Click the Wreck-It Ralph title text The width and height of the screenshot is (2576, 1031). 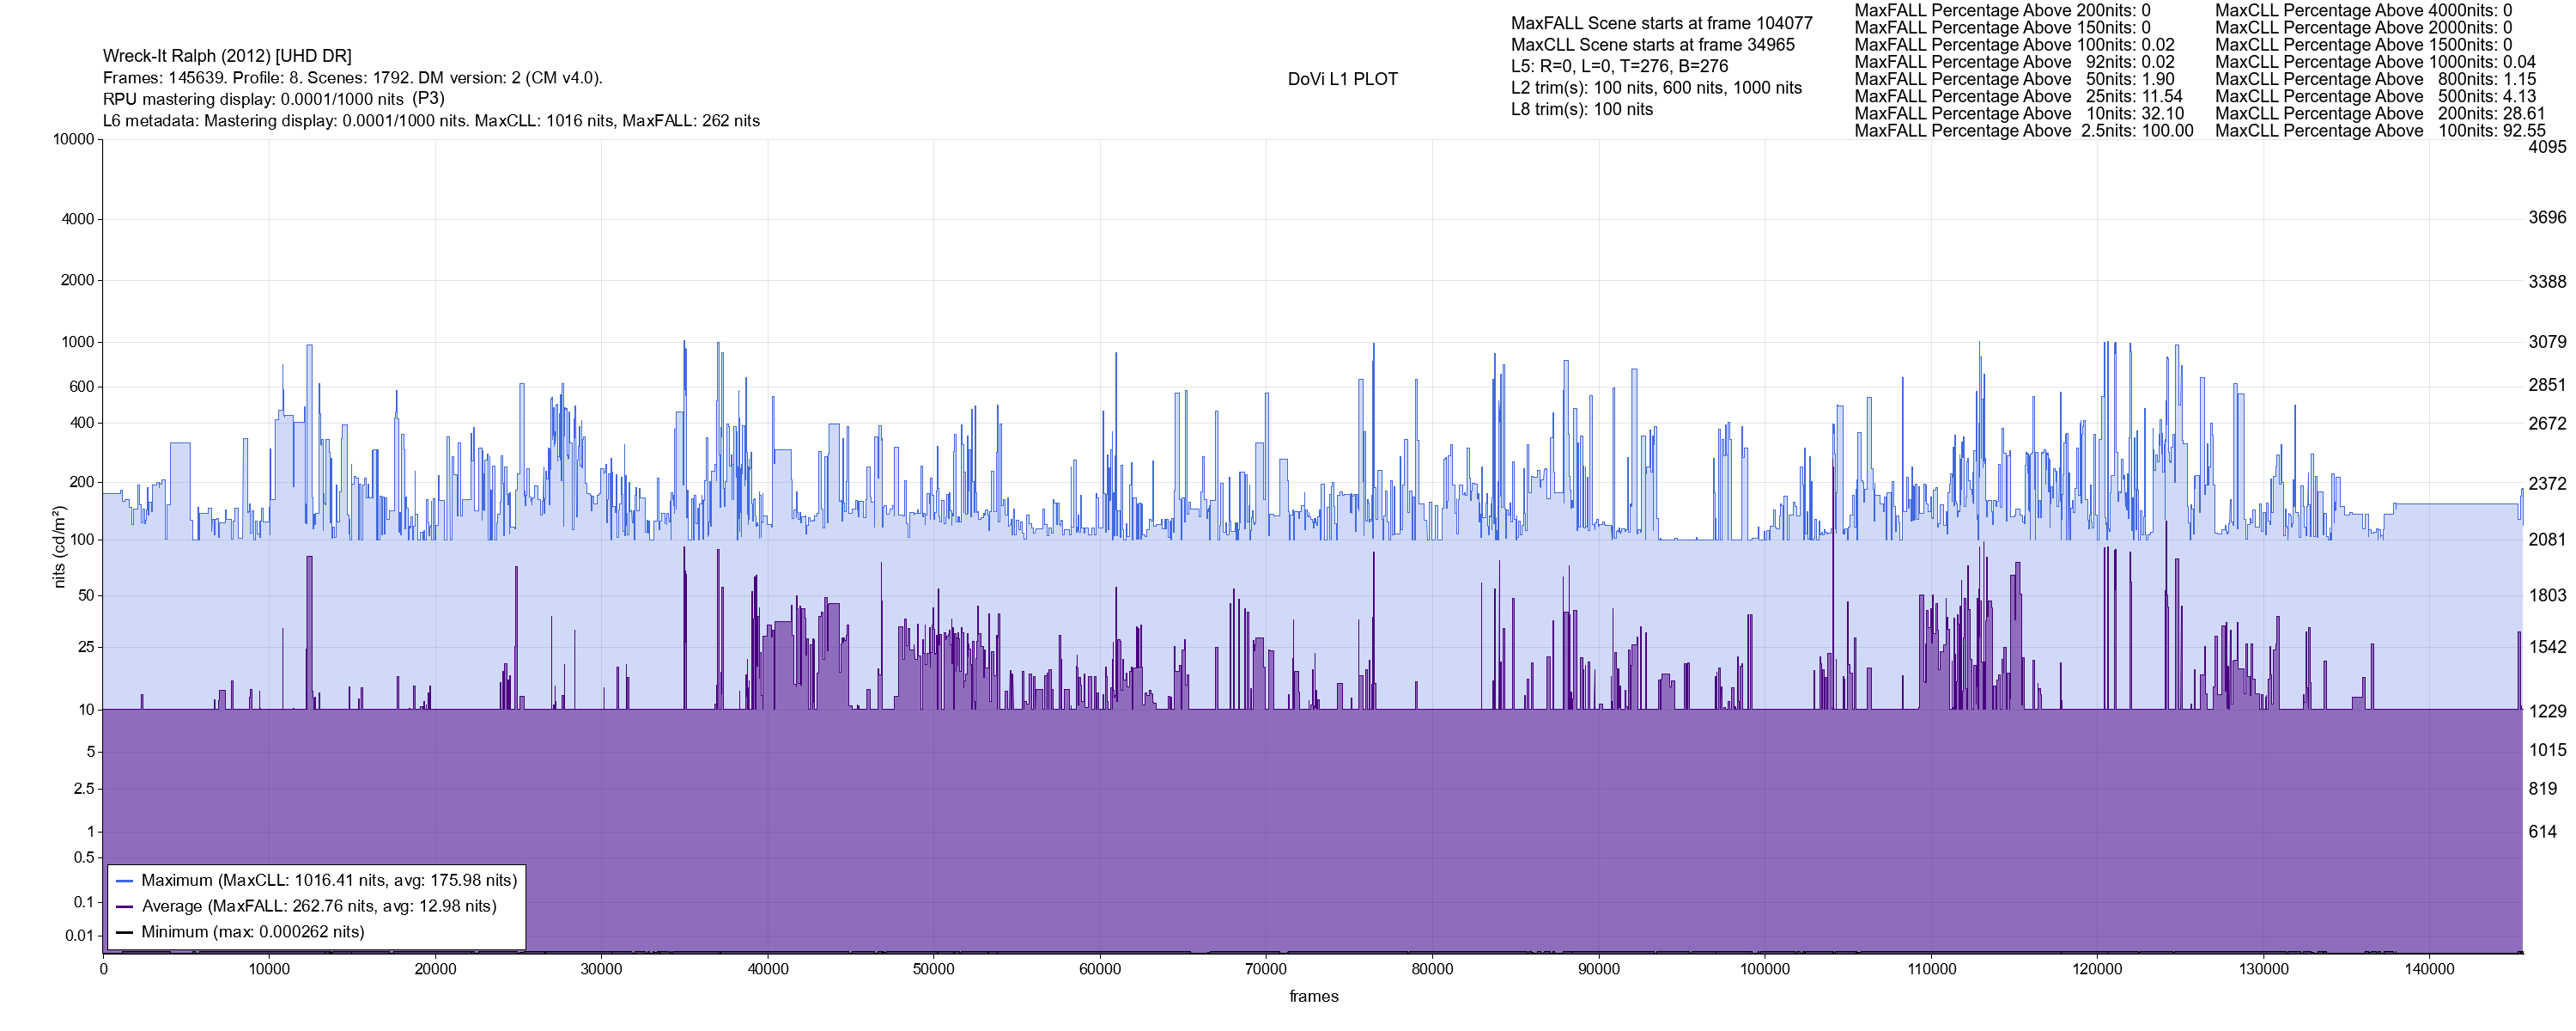[227, 56]
